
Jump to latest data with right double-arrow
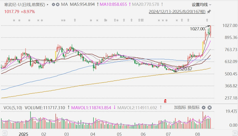pos(235,133)
